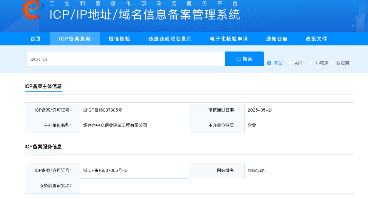Image resolution: width=368 pixels, height=199 pixels.
Task: Click the 企业 organization type value
Action: (252, 125)
